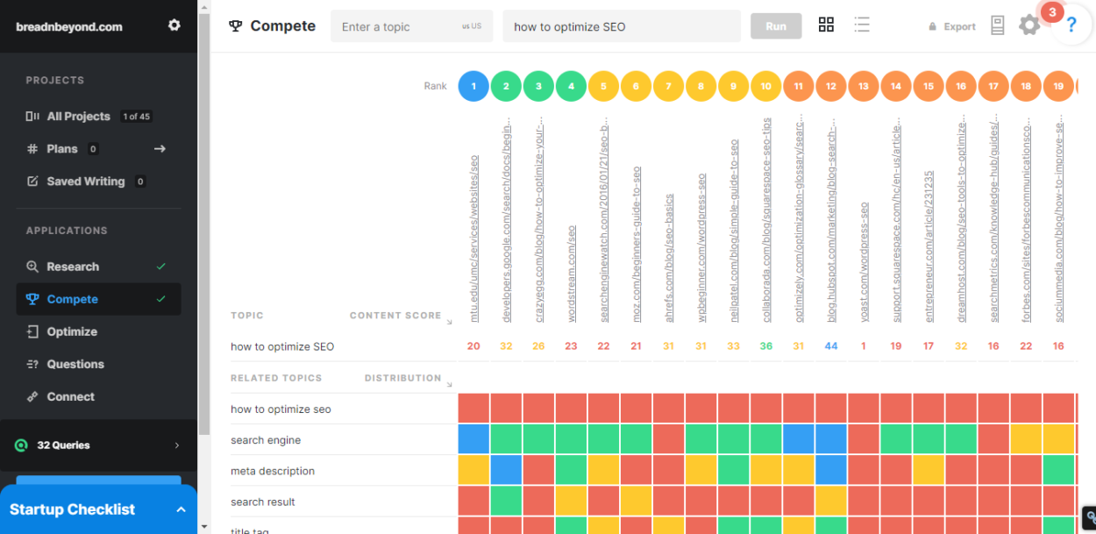
Task: Open the top bar settings gear
Action: tap(1029, 25)
